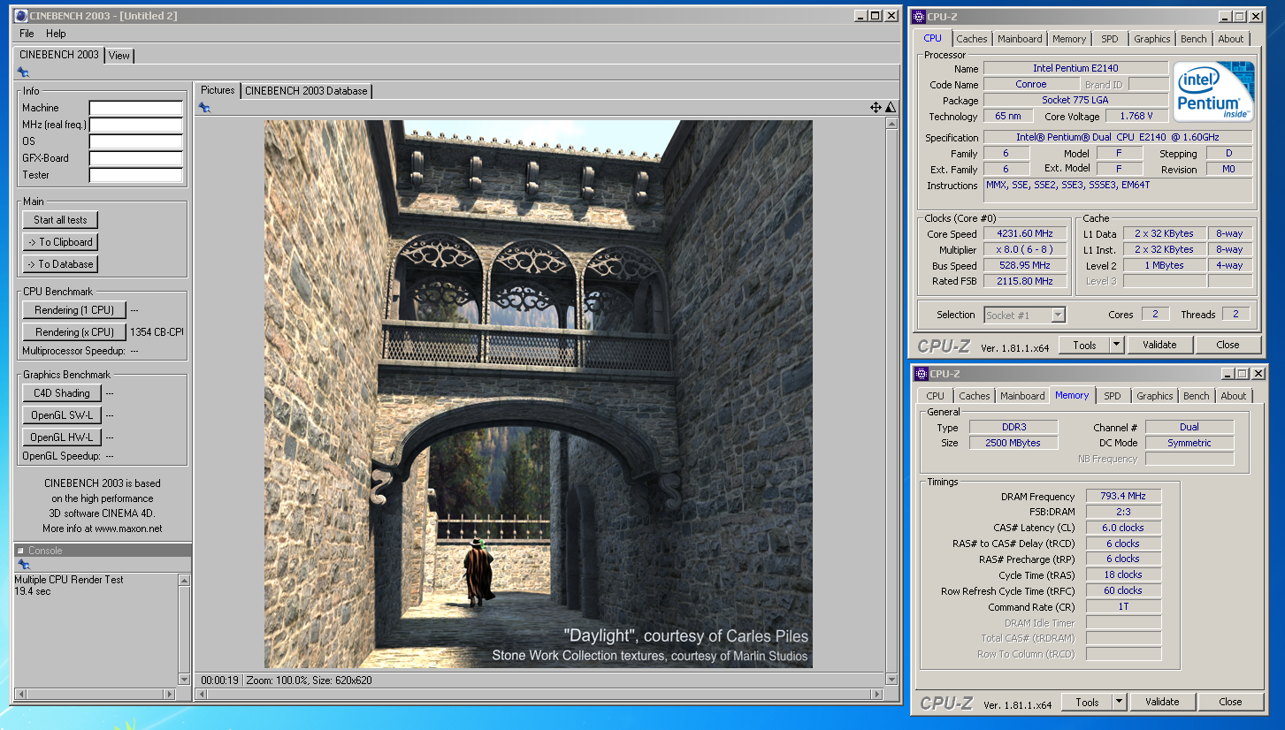This screenshot has width=1285, height=730.
Task: Click the upper CPU-Z window title icon
Action: [x=920, y=16]
